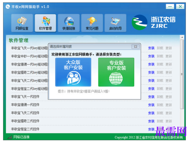Launch the 启动向导 tab
193x142 pixels.
(x=115, y=23)
